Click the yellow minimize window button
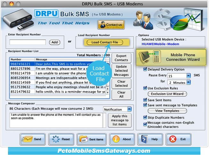Image resolution: width=210 pixels, height=155 pixels. click(x=12, y=4)
